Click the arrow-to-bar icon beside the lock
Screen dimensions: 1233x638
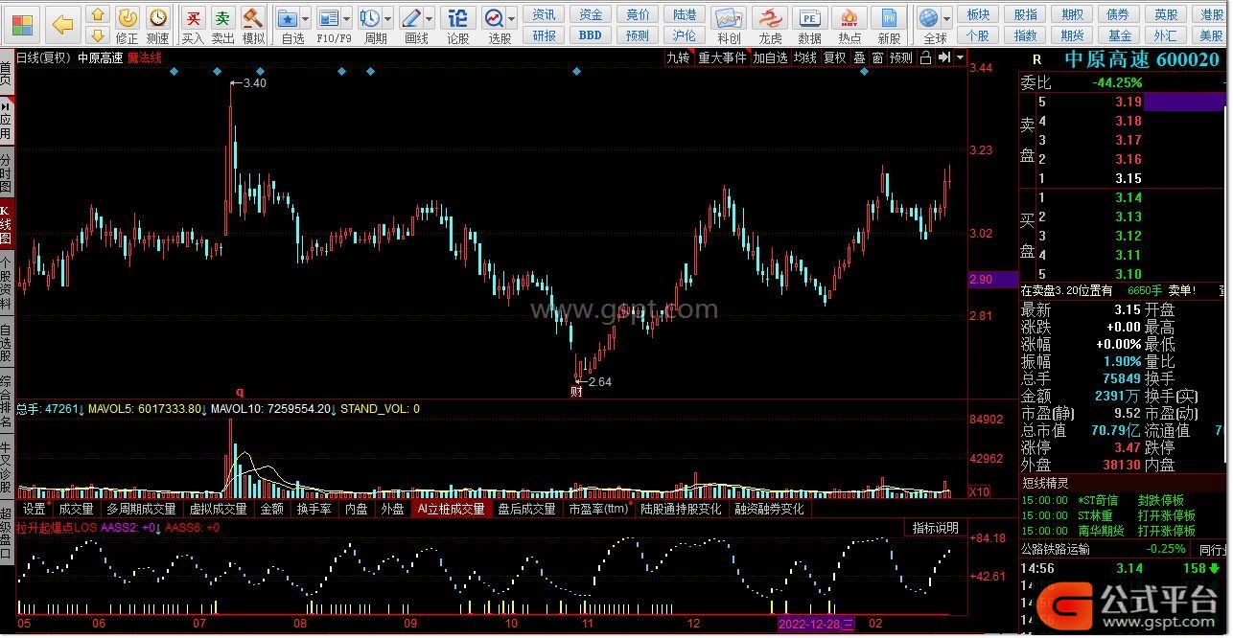945,57
